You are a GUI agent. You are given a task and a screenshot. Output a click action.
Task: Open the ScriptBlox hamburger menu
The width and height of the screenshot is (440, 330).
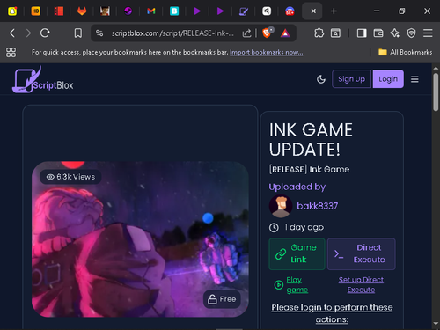[x=414, y=79]
